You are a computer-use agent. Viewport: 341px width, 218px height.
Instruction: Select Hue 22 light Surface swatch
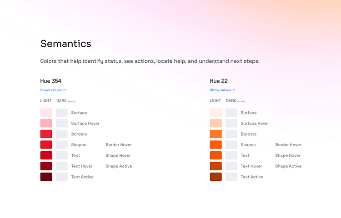(x=216, y=113)
